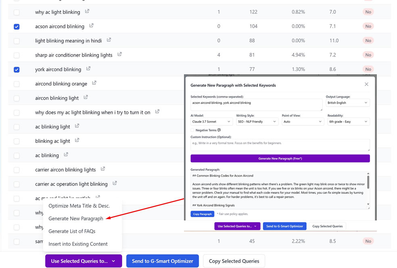Choose 'Generate New Paragraph' menu option
397x268 pixels.
click(76, 219)
